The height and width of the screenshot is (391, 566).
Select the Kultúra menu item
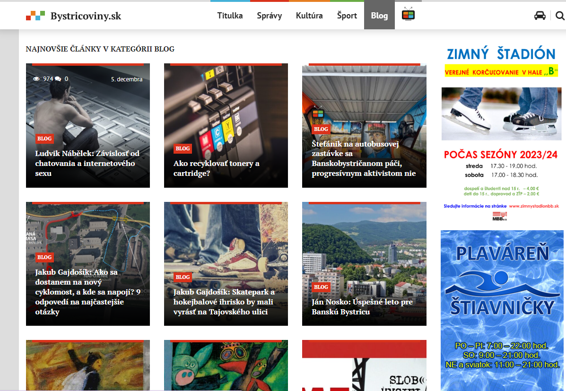click(x=309, y=16)
